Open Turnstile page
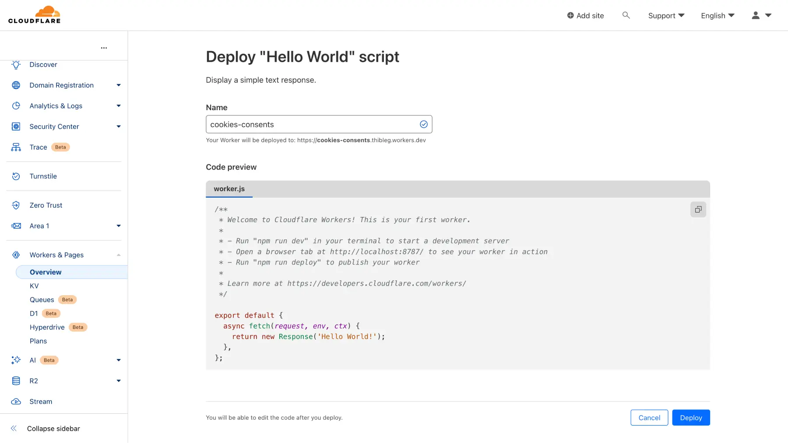788x443 pixels. point(43,176)
